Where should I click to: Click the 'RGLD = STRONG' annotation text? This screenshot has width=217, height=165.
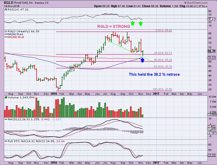click(x=114, y=26)
